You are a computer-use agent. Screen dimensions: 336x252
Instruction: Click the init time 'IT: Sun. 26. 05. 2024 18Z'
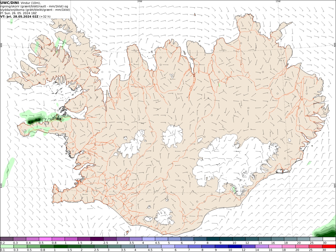click(x=18, y=13)
